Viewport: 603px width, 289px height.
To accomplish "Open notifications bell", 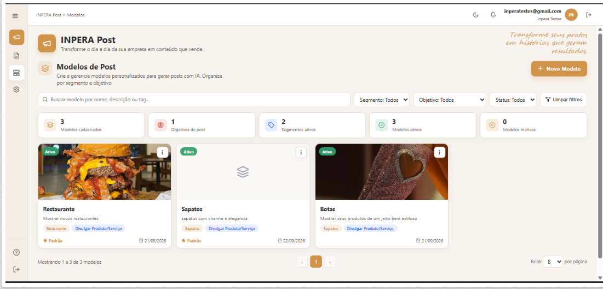I will tap(493, 15).
